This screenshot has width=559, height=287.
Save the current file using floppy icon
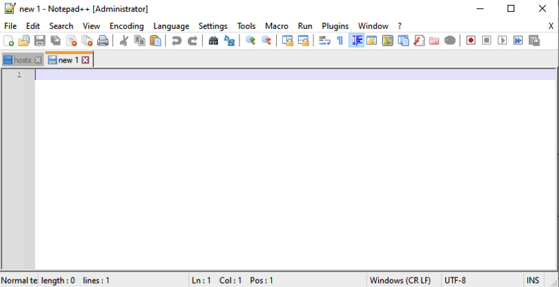tap(39, 41)
